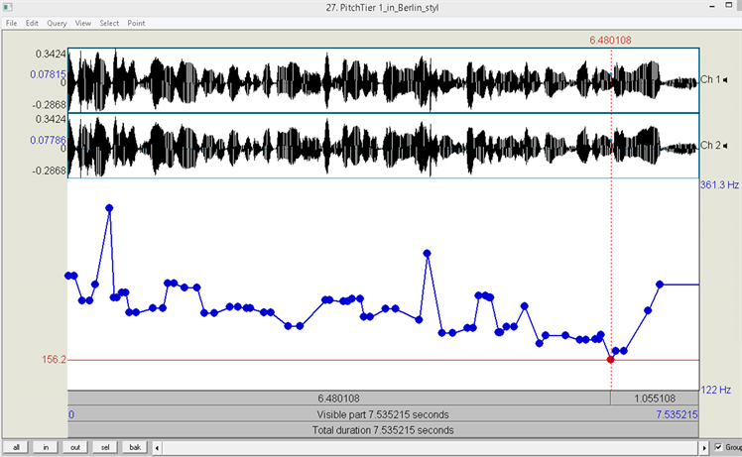Click the 'sel' zoom to selection button

[104, 448]
